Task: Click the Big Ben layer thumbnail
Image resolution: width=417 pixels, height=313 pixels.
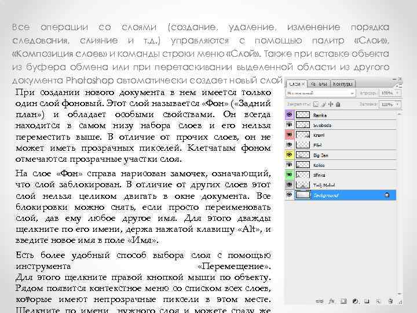Action: [x=303, y=155]
